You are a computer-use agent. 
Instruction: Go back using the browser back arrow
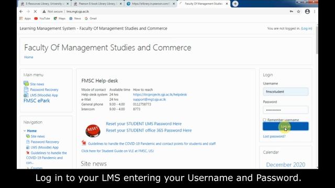tap(21, 11)
